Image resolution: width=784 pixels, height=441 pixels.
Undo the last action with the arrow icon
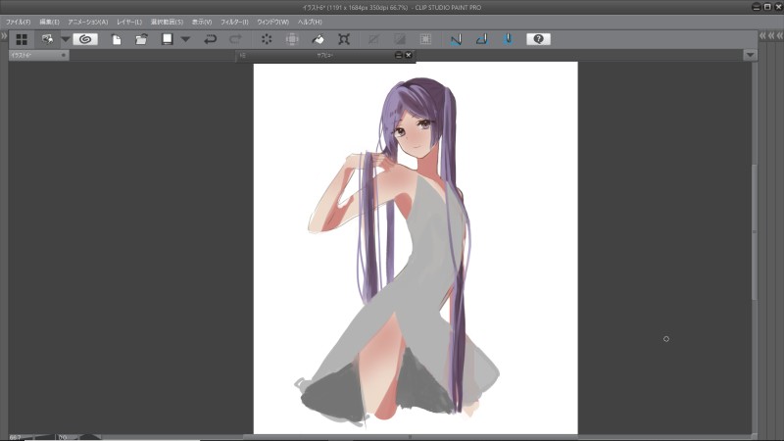point(210,39)
